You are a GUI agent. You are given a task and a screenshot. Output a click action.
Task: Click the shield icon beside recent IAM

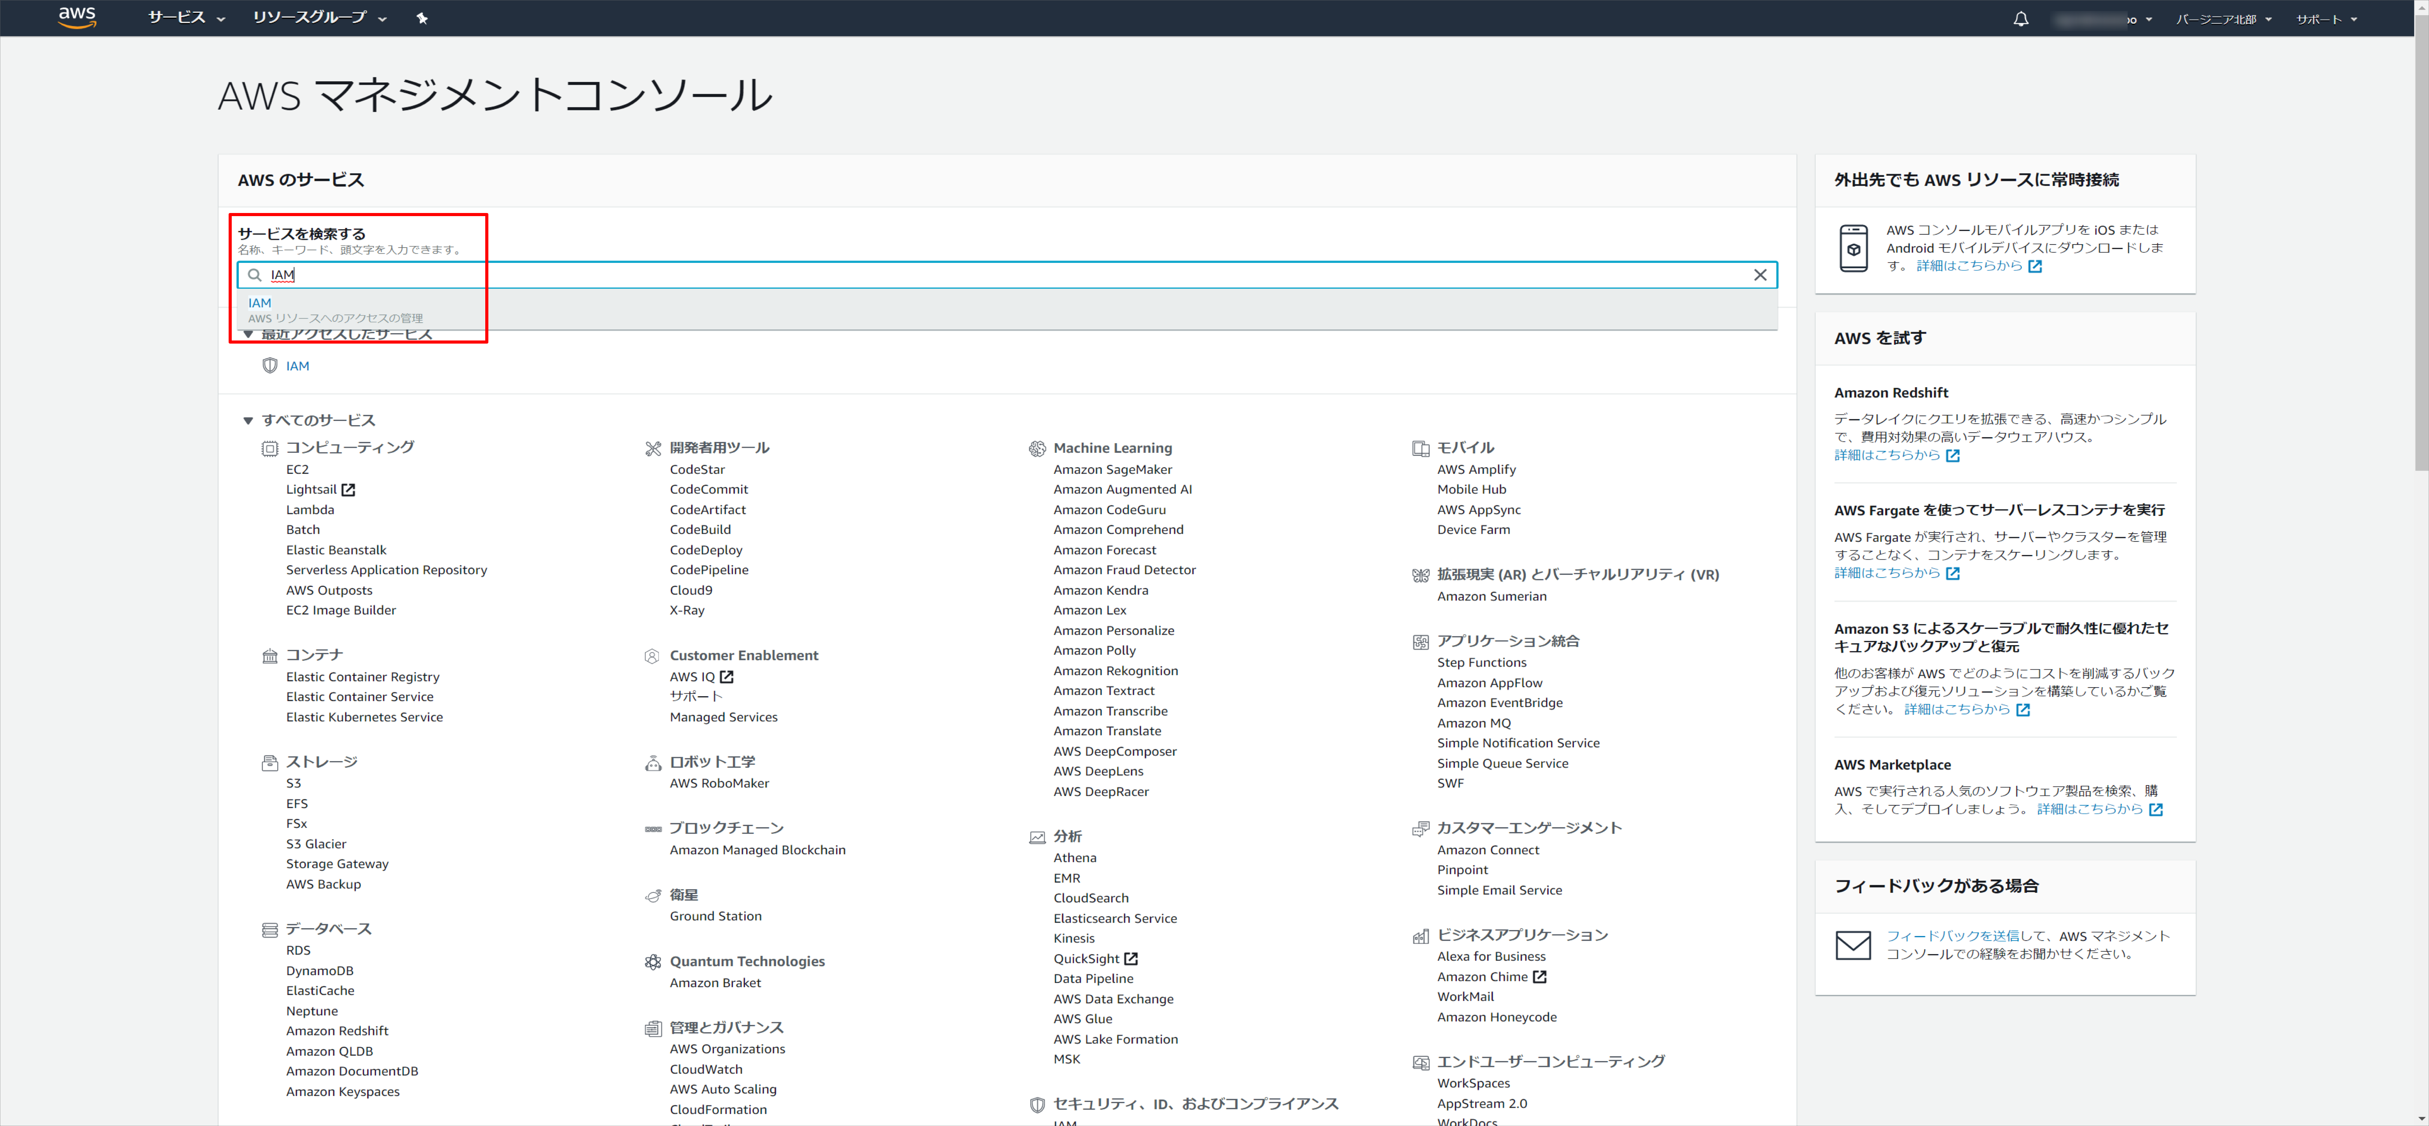point(270,366)
